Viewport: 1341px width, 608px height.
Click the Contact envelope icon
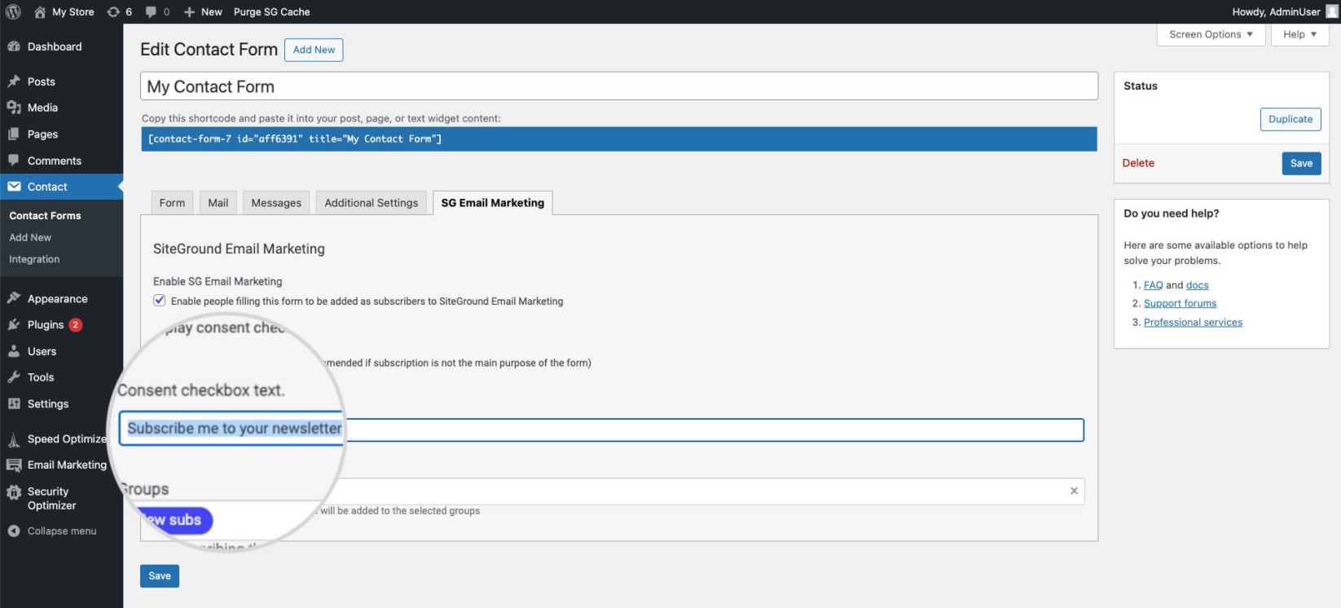coord(14,187)
